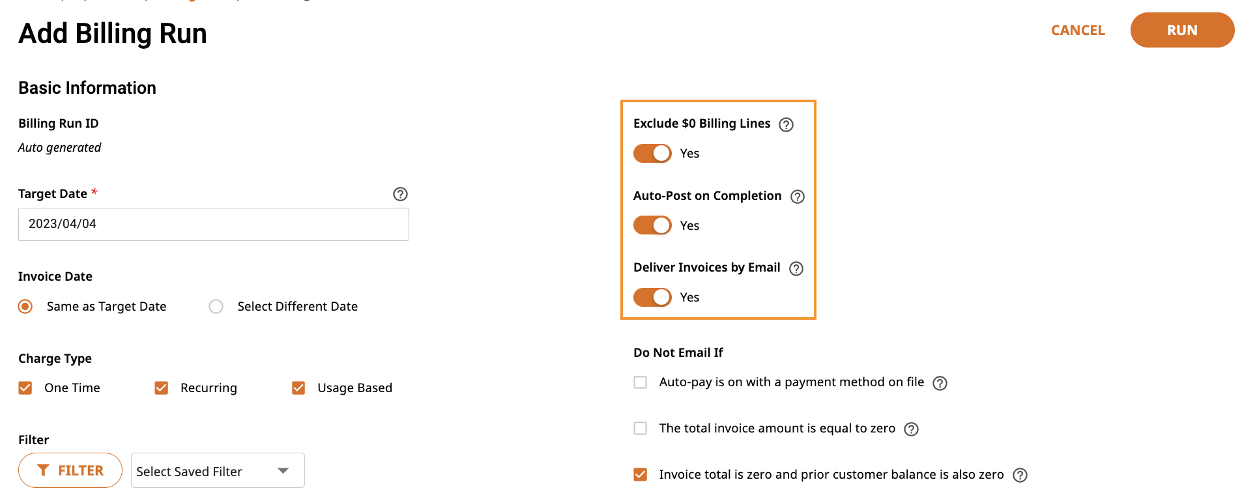Click the funnel icon in Filter button
Screen dimensions: 1242x495
[x=43, y=470]
